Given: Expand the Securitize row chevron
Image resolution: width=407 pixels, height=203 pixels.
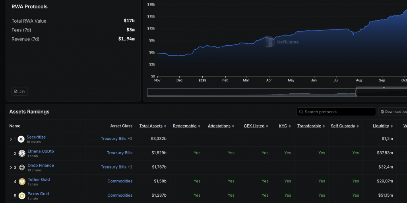Looking at the screenshot, I should pos(11,139).
